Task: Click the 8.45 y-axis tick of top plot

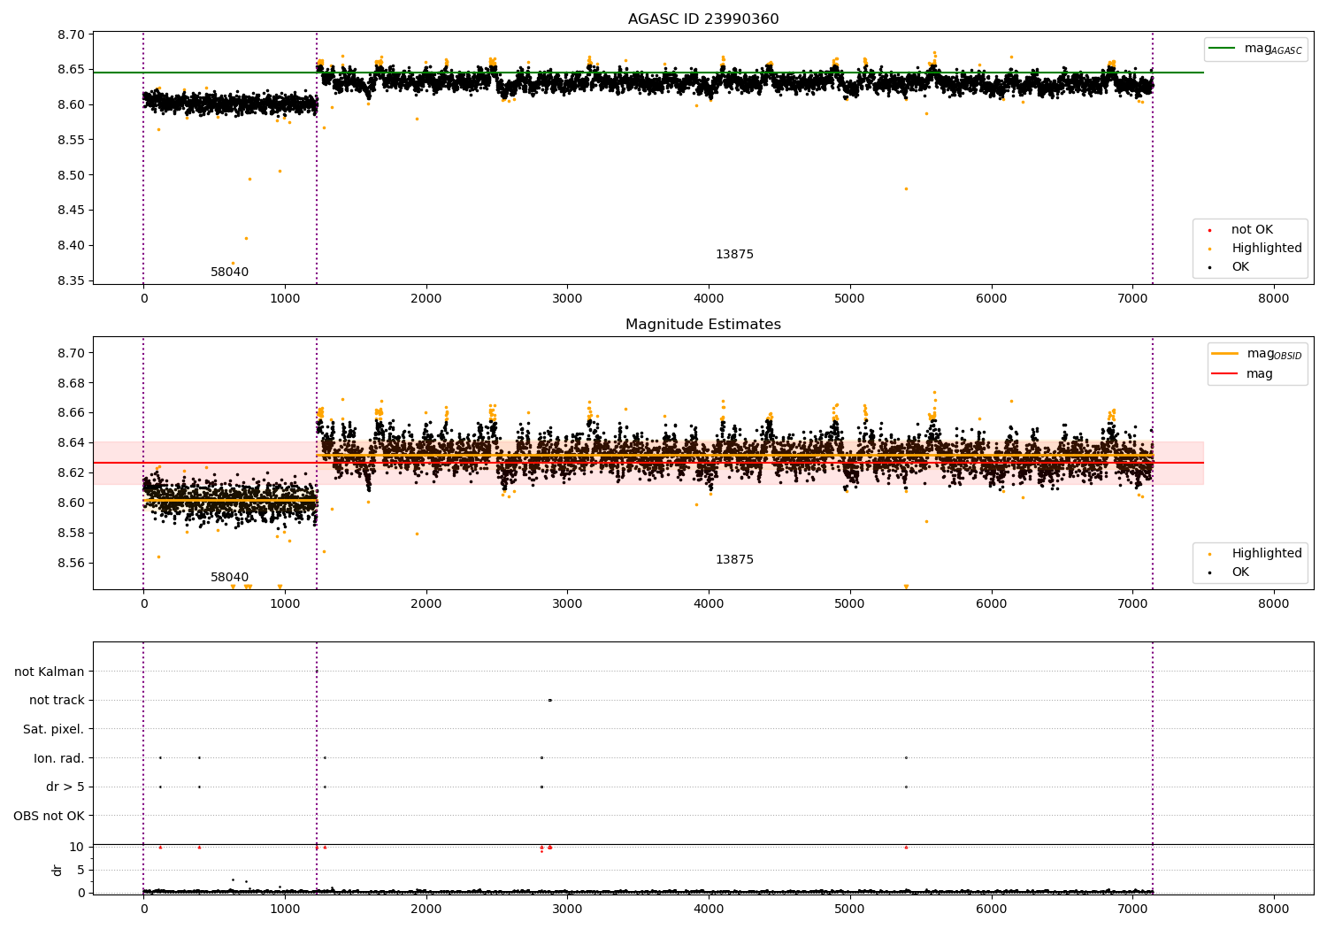Action: 71,211
